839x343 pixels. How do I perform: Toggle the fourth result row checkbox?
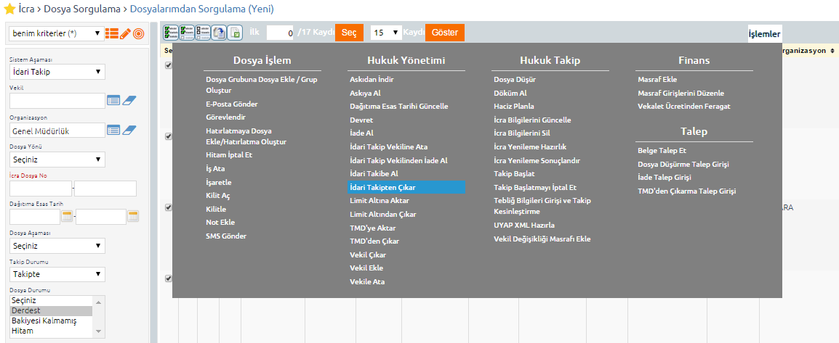pos(169,278)
